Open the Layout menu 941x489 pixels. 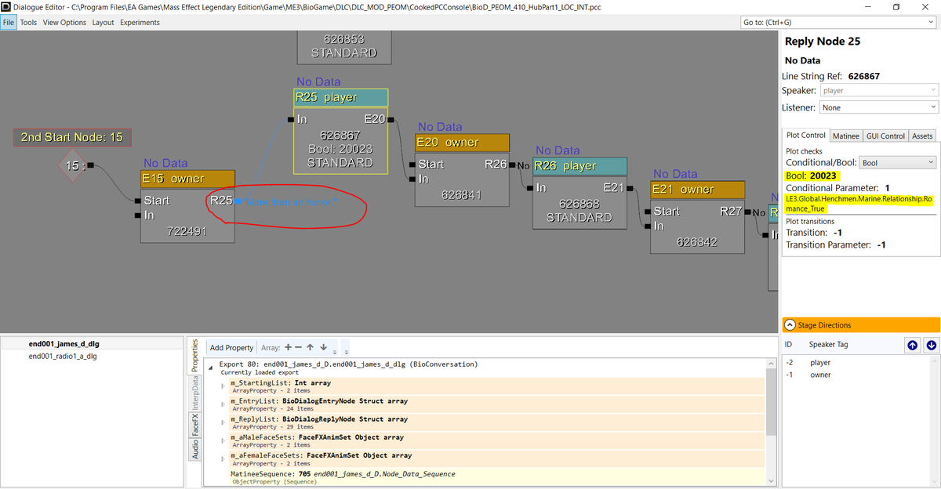pos(103,23)
